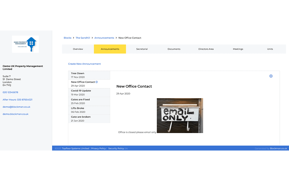Open the Privacy Policy footer link
Image resolution: width=289 pixels, height=181 pixels.
pyautogui.click(x=98, y=148)
